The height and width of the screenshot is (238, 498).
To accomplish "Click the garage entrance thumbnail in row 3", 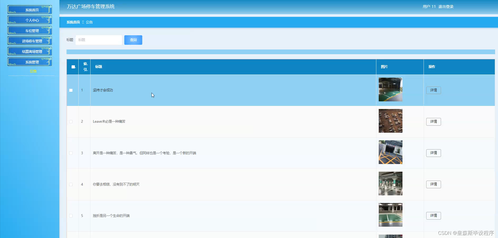I will (x=391, y=152).
